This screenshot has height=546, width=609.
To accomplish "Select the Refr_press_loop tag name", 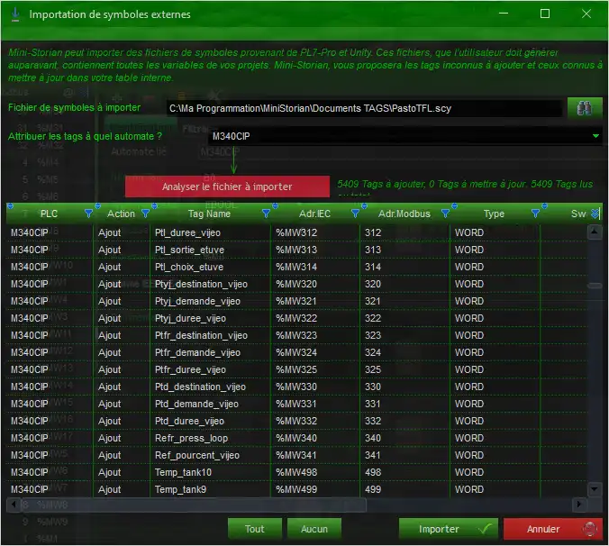I will tap(191, 439).
